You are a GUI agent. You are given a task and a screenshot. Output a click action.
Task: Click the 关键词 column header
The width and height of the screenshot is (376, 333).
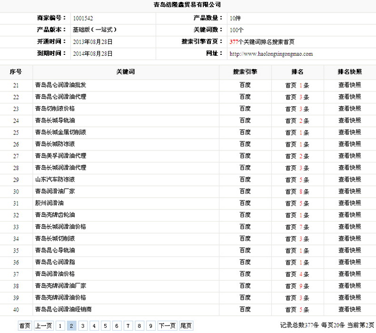[x=126, y=72]
